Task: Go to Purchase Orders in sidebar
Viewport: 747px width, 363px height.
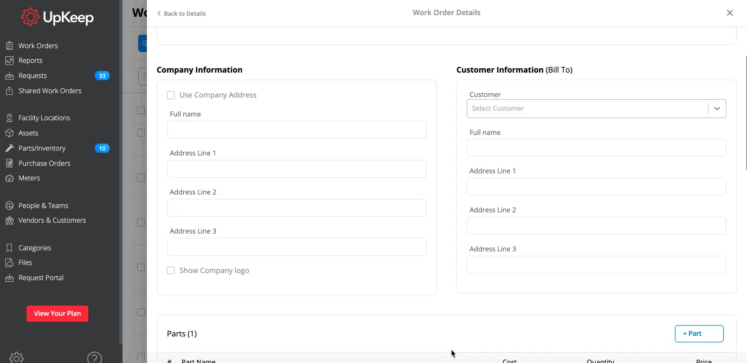Action: [44, 163]
